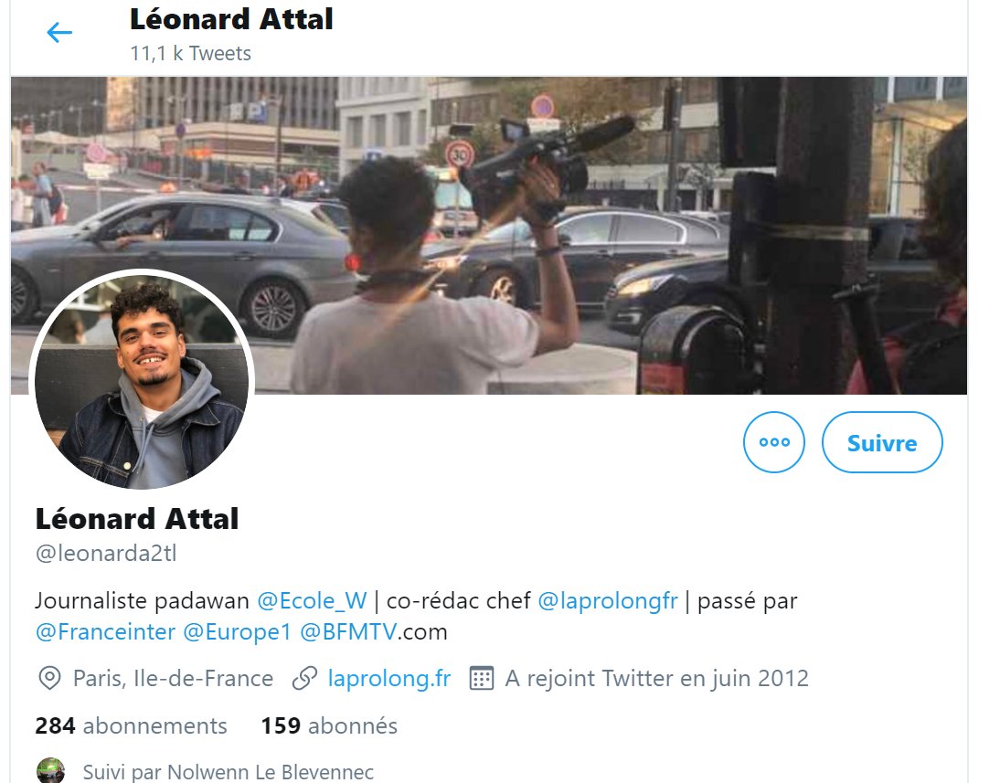The height and width of the screenshot is (783, 1000).
Task: Open the laprolong.fr website link
Action: coord(389,679)
